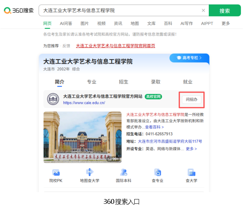
Task: Focus the search input field
Action: (x=120, y=11)
